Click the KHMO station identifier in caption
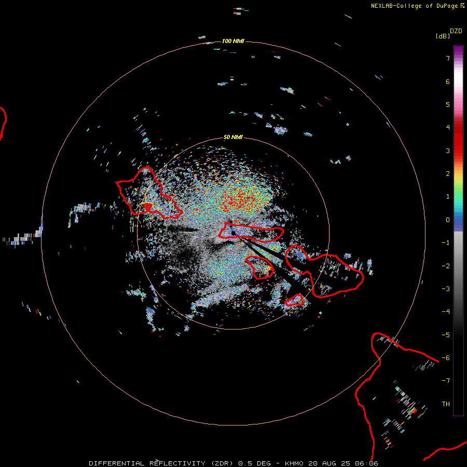This screenshot has height=467, width=467. coord(294,463)
